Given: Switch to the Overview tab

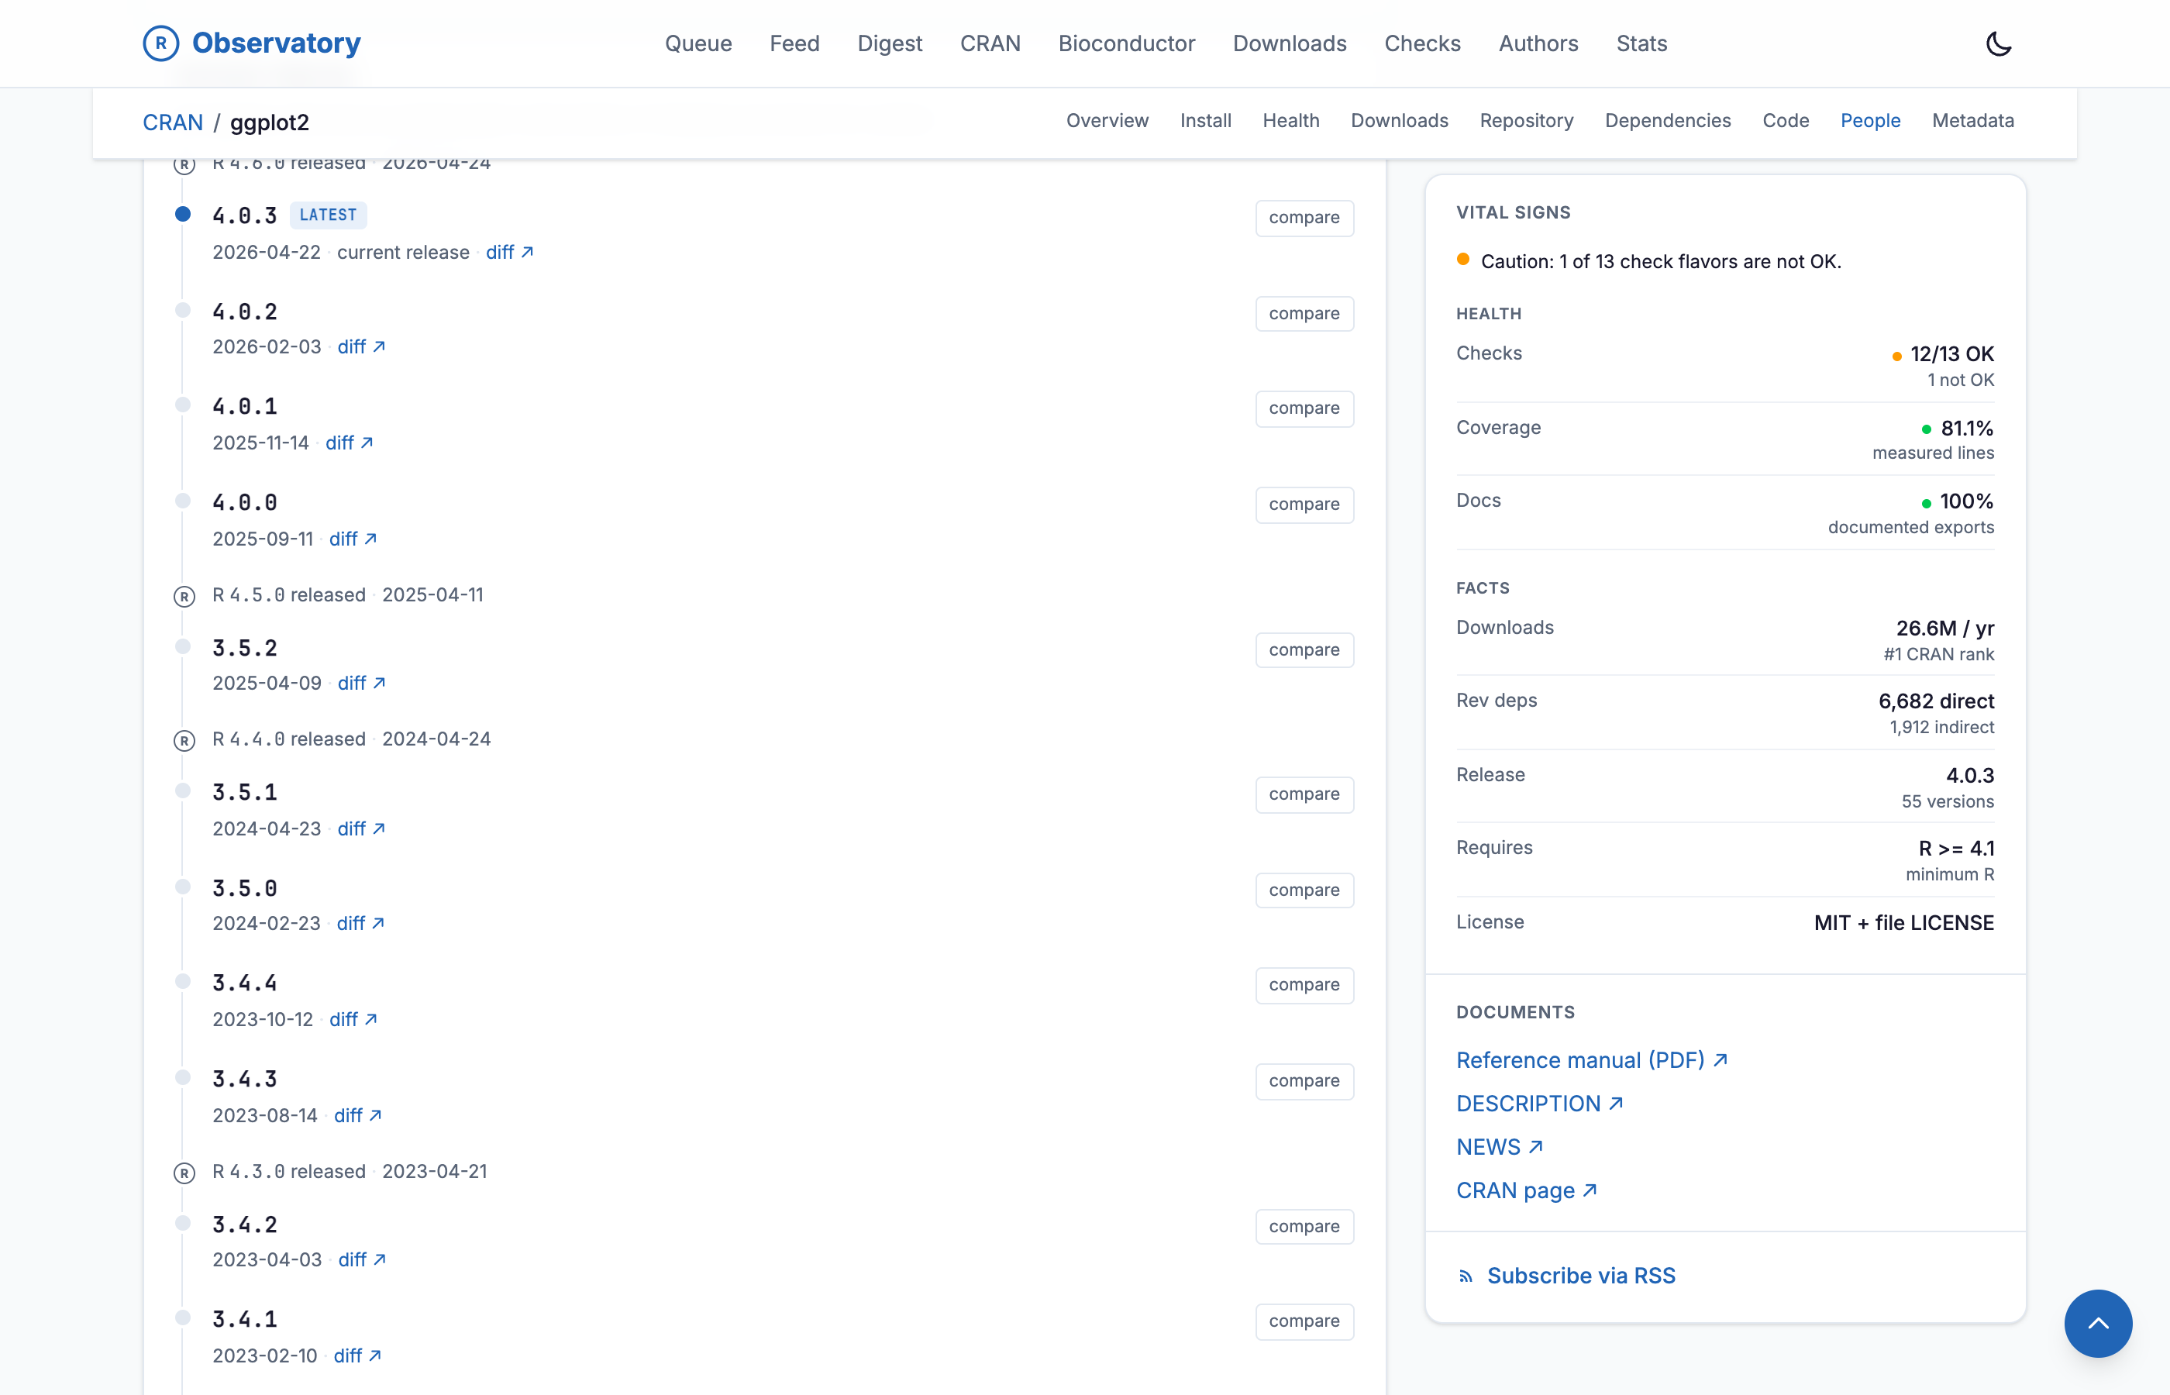Looking at the screenshot, I should 1107,120.
